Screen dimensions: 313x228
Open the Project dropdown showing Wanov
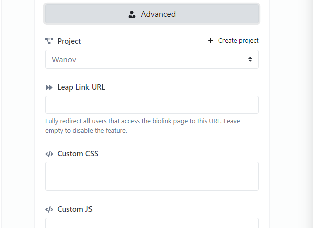point(152,59)
